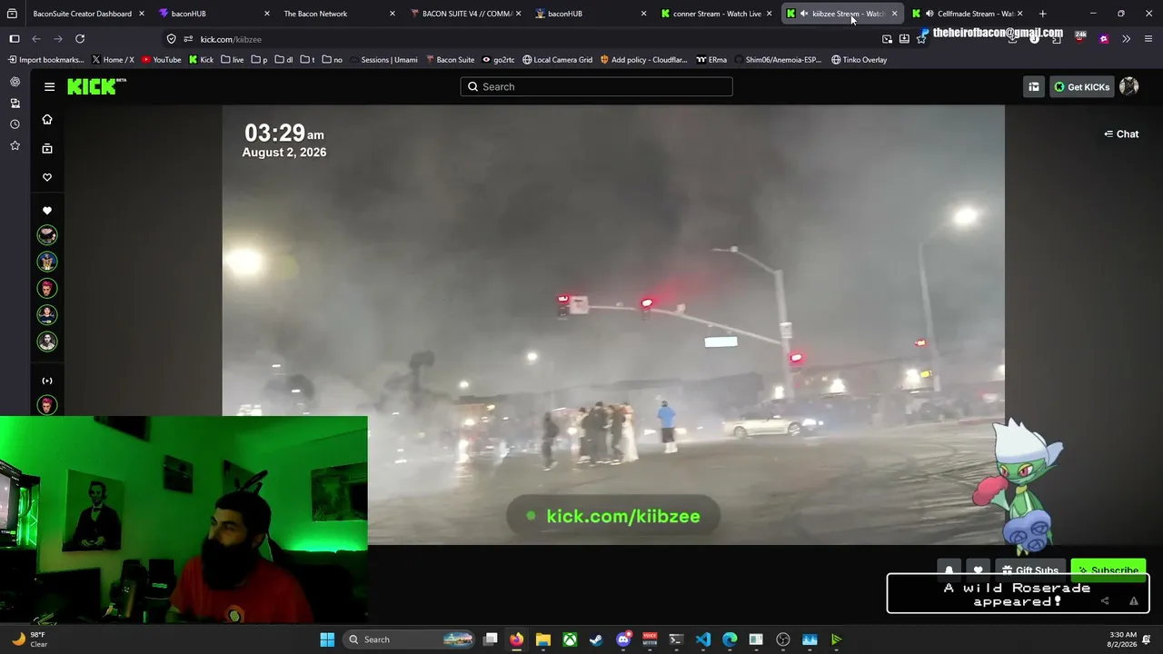
Task: Expand the Chat panel
Action: tap(1121, 134)
